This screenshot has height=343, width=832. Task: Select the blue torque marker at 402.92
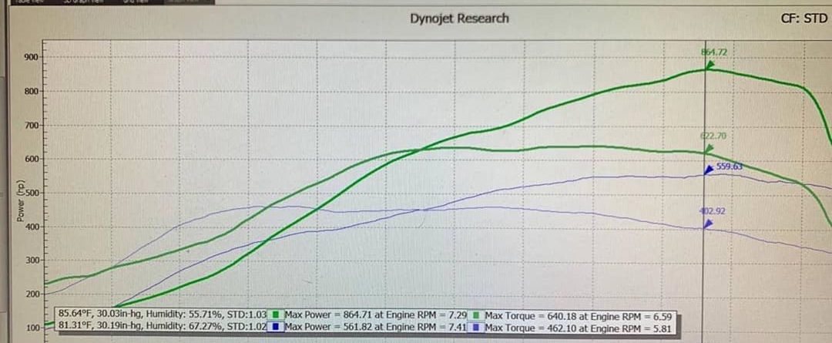point(709,224)
